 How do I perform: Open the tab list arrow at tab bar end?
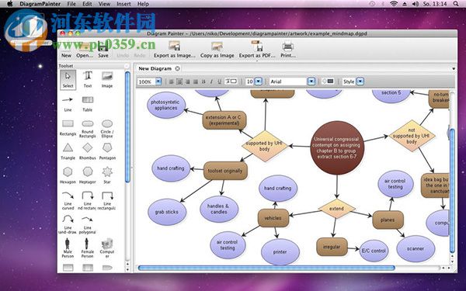click(x=454, y=68)
